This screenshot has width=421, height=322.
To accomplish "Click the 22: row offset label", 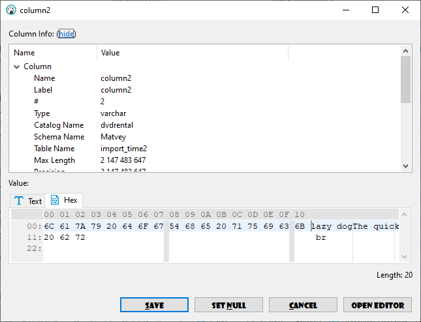I will pos(34,249).
